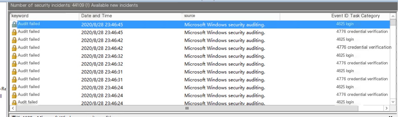This screenshot has width=398, height=117.
Task: Click the lock icon of the 23:46:31 4625 login row
Action: tap(14, 71)
